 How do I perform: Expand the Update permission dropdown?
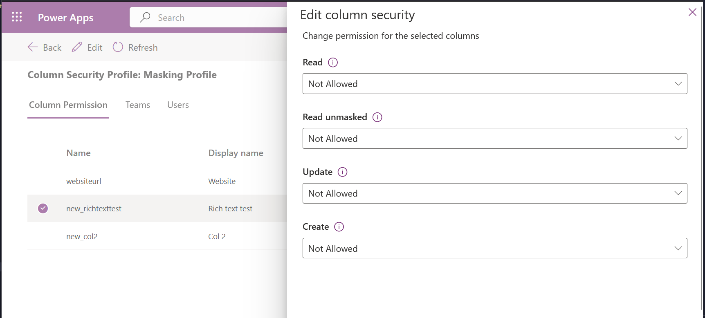pos(494,193)
